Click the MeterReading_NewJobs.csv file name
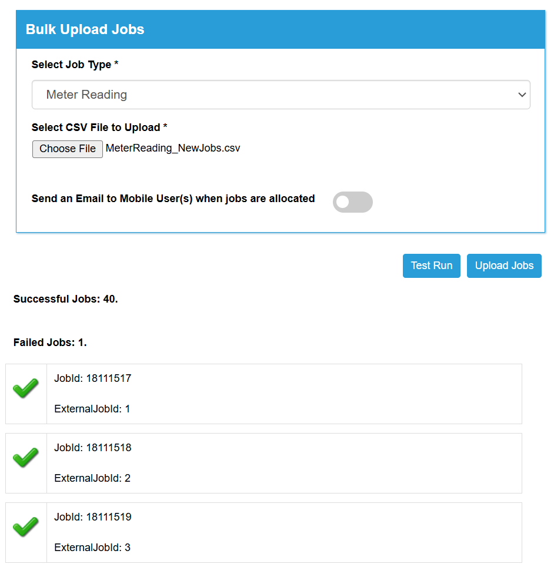554x564 pixels. [173, 148]
